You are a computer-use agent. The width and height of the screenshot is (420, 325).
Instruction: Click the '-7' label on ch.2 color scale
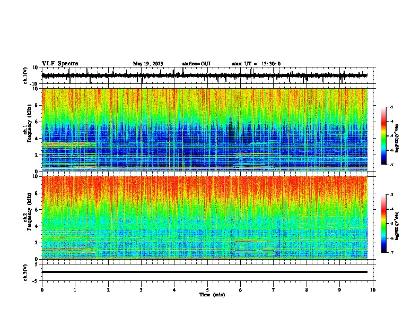tap(391, 252)
